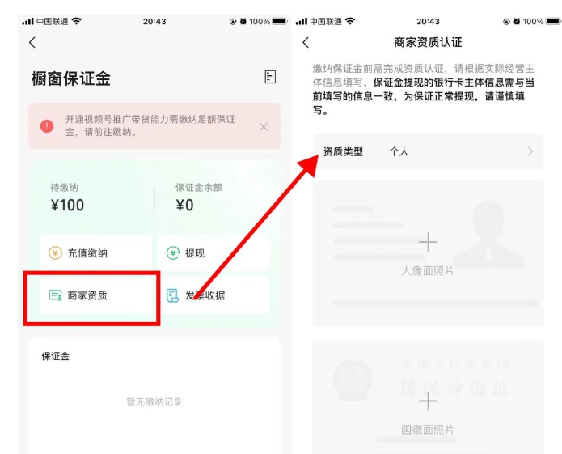
Task: Expand the 资质类型 chevron arrow
Action: 530,151
